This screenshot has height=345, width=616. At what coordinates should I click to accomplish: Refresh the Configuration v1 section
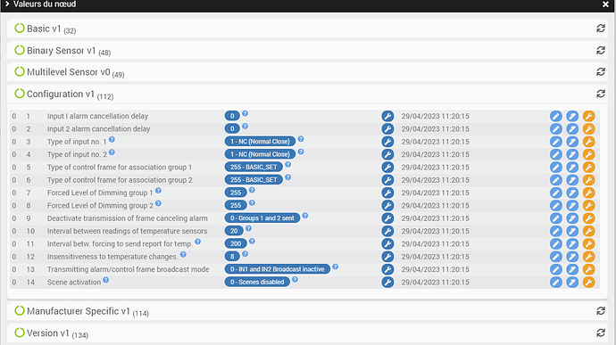[601, 94]
